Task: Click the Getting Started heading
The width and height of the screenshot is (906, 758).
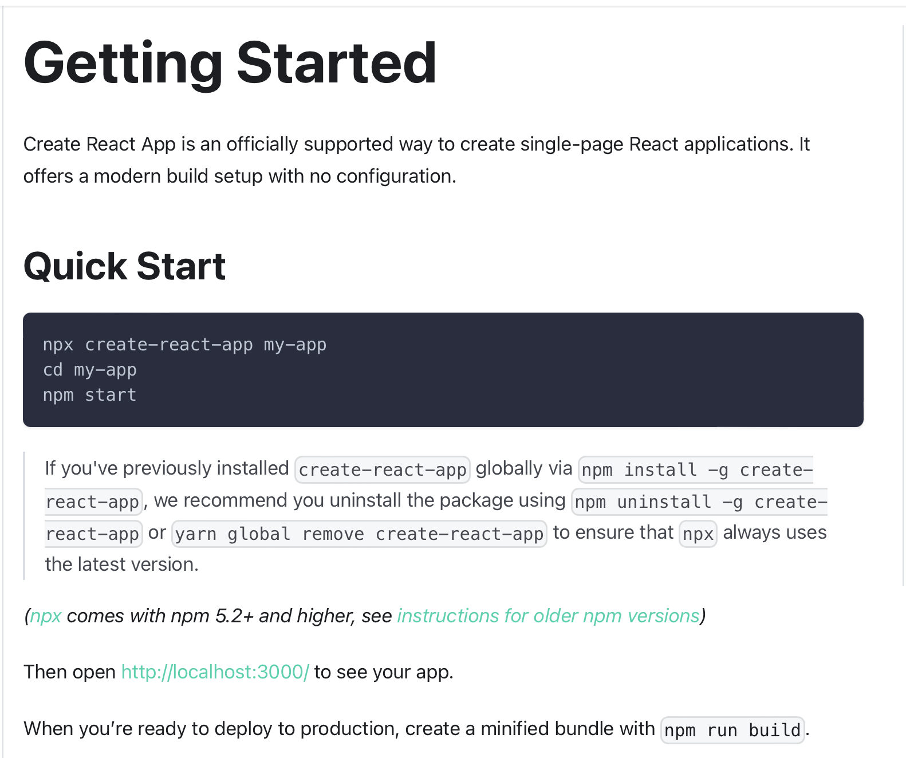Action: pos(230,63)
